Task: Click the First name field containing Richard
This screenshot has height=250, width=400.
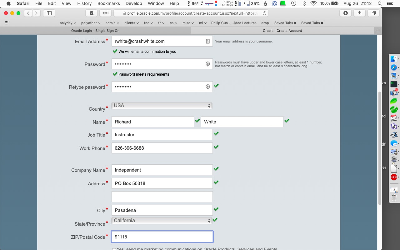Action: point(152,122)
